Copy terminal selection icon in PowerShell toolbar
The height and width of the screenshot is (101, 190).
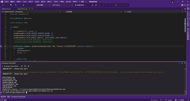point(22,66)
